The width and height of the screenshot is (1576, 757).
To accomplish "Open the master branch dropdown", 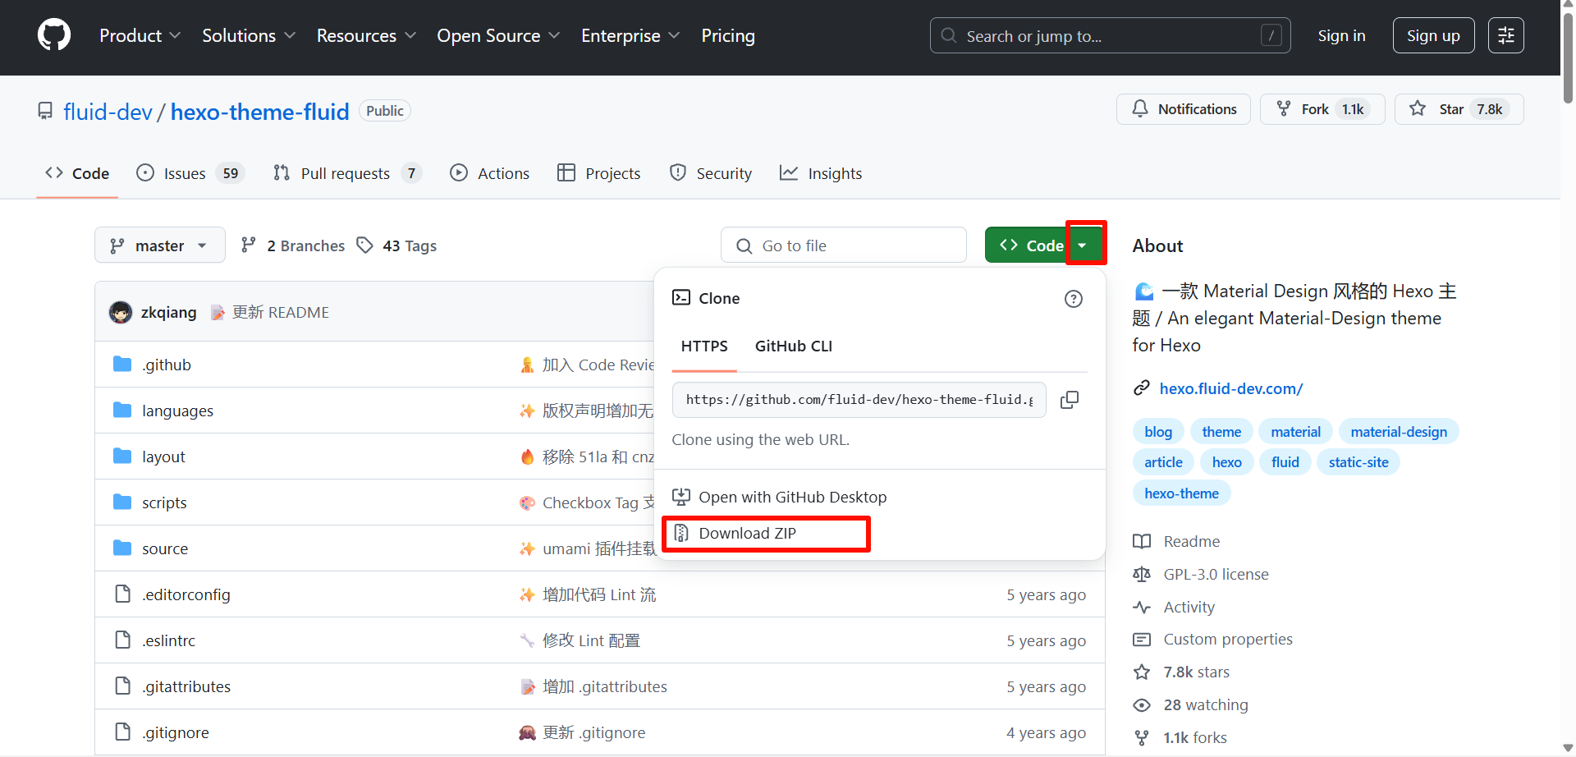I will tap(159, 245).
